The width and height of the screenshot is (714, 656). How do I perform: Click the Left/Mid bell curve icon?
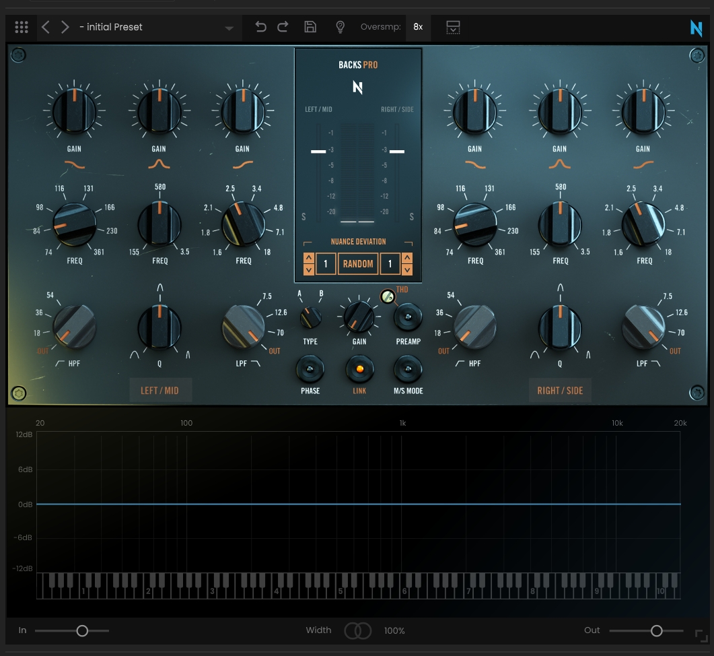[x=159, y=164]
